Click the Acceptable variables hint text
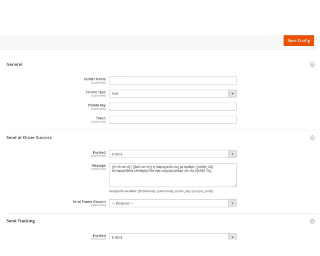 click(161, 191)
